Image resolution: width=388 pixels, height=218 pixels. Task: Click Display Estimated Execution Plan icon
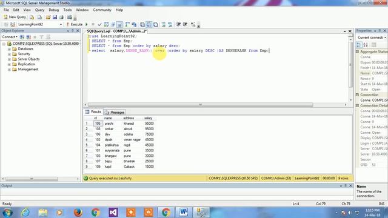click(x=107, y=24)
